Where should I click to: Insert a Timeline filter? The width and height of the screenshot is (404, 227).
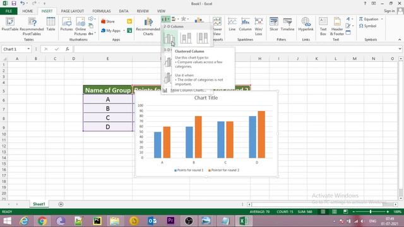click(x=288, y=25)
